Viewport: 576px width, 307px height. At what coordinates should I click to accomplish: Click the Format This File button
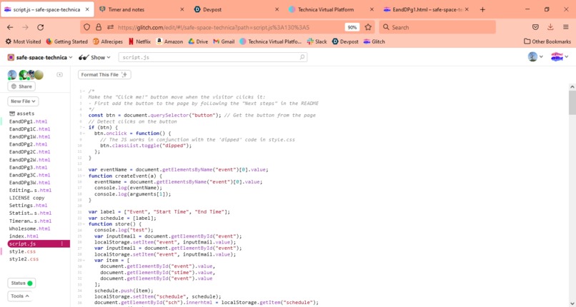tap(104, 75)
